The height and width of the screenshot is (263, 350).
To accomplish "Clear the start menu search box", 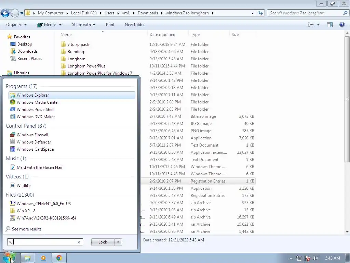I will tap(79, 242).
